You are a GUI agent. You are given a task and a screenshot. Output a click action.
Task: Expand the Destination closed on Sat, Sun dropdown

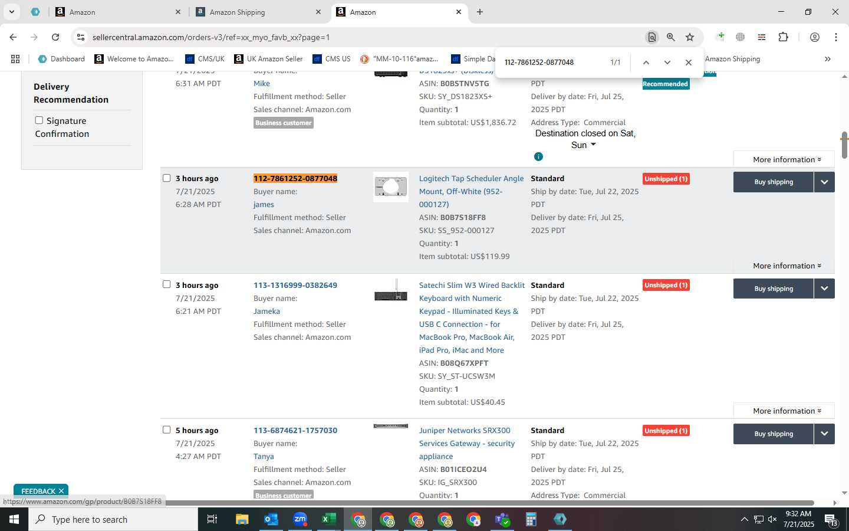[x=593, y=145]
